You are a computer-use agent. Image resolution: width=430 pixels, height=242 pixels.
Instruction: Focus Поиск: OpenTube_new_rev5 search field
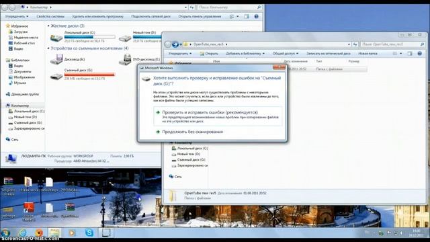tap(392, 44)
